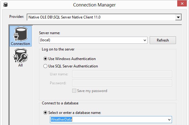Click the WeatherData database name text

62,119
